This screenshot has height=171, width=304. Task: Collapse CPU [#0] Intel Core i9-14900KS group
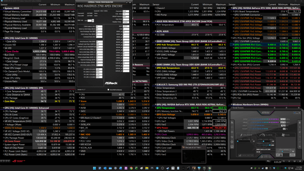coord(1,38)
